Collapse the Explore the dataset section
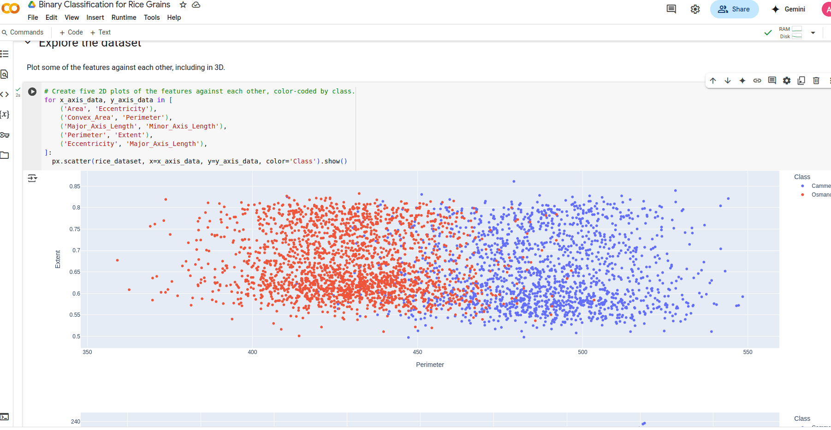Image resolution: width=831 pixels, height=430 pixels. tap(28, 43)
